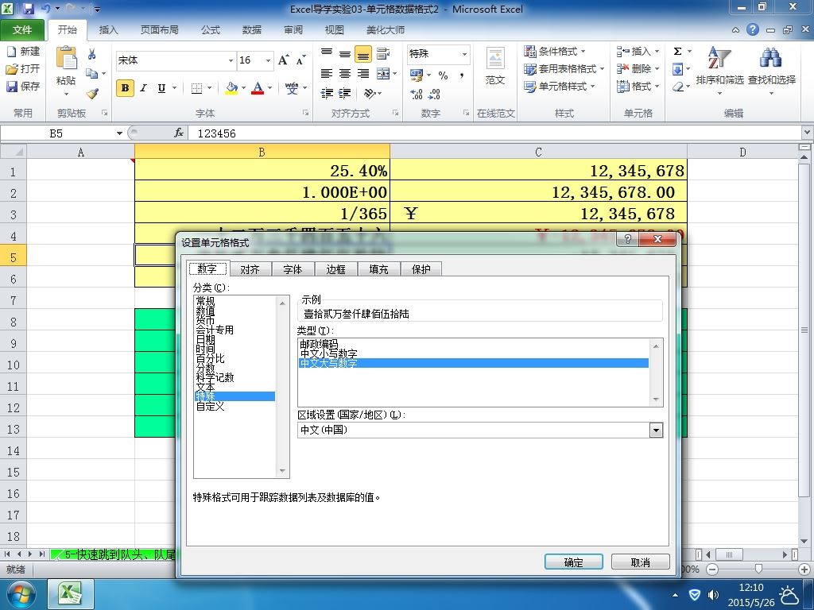The height and width of the screenshot is (610, 814).
Task: Click the Cut scissors icon
Action: pyautogui.click(x=92, y=54)
